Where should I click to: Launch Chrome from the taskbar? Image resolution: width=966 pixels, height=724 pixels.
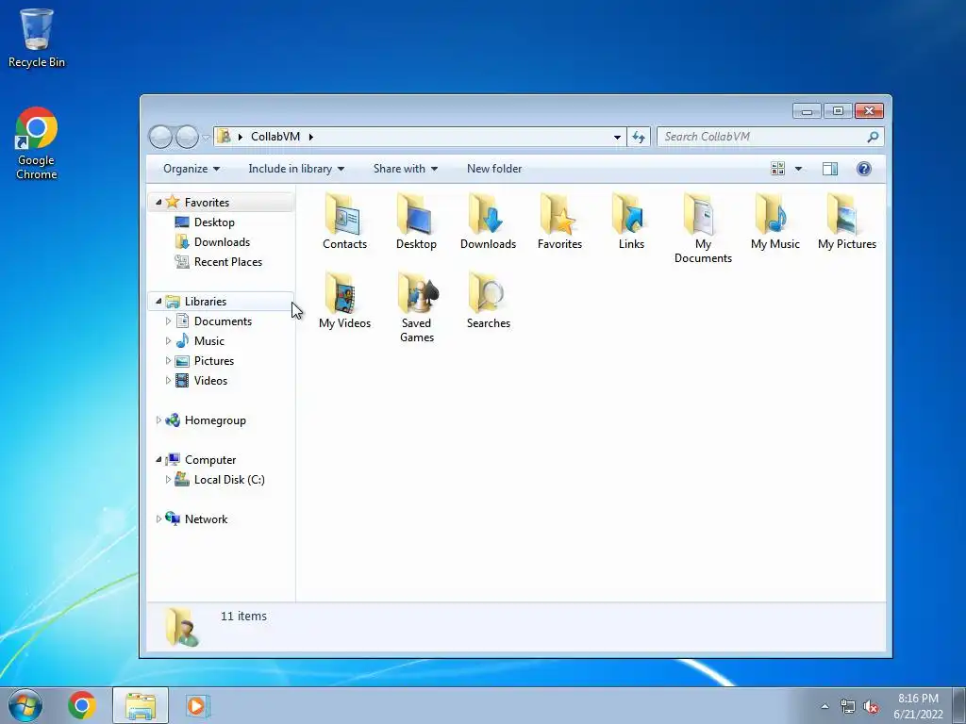point(82,705)
